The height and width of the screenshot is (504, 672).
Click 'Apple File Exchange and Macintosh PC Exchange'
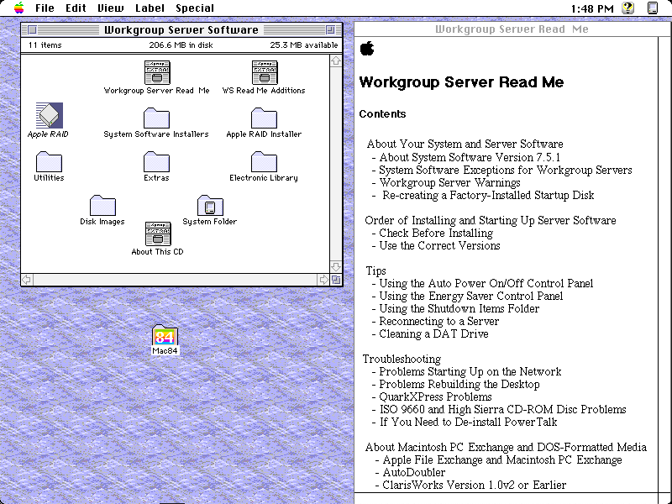pos(502,459)
